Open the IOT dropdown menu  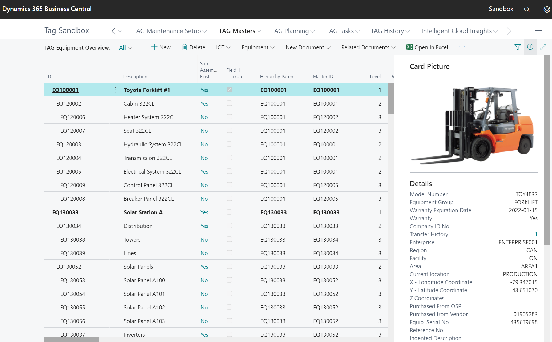coord(223,47)
